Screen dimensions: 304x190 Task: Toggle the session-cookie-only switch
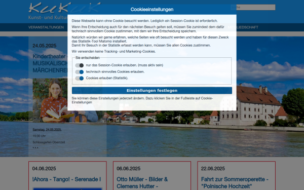click(x=80, y=65)
